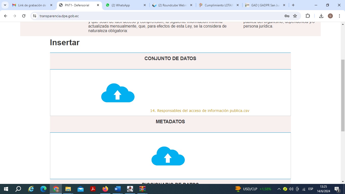This screenshot has height=194, width=345.
Task: View site information icon in address bar
Action: coord(35,16)
